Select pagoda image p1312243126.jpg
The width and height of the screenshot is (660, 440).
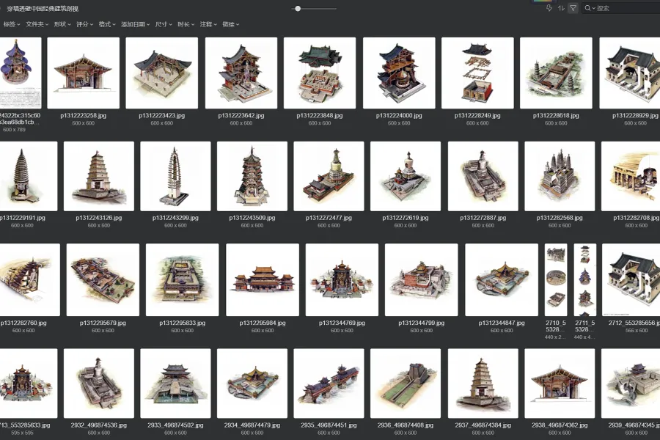click(99, 176)
